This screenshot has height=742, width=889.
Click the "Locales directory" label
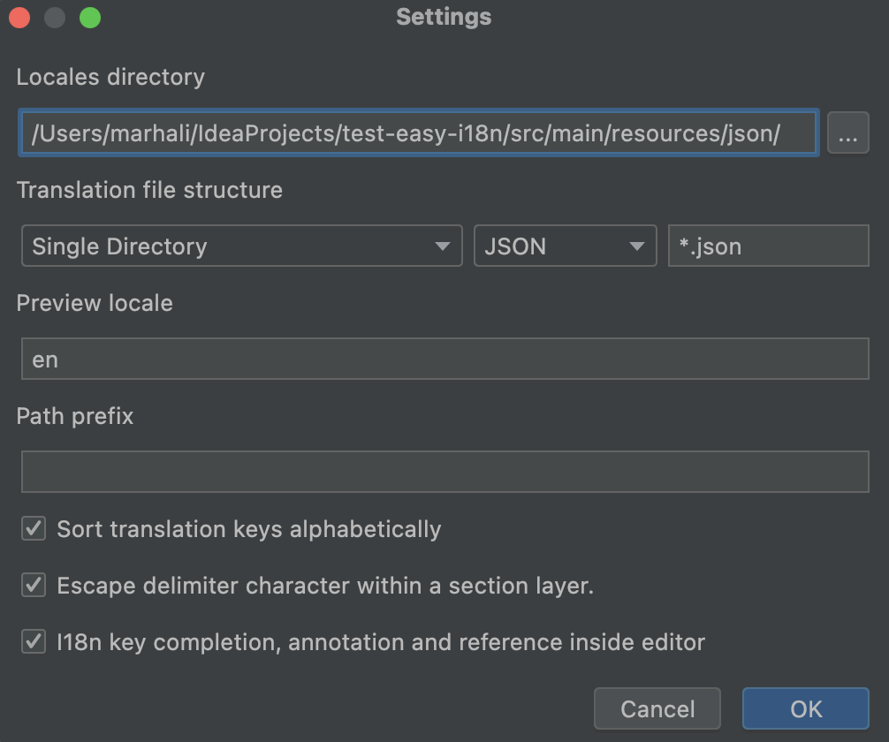pos(110,77)
